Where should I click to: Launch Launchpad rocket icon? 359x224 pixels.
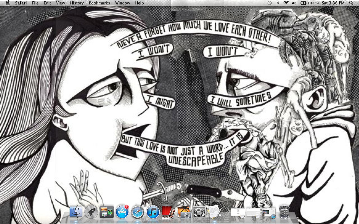[x=91, y=212]
